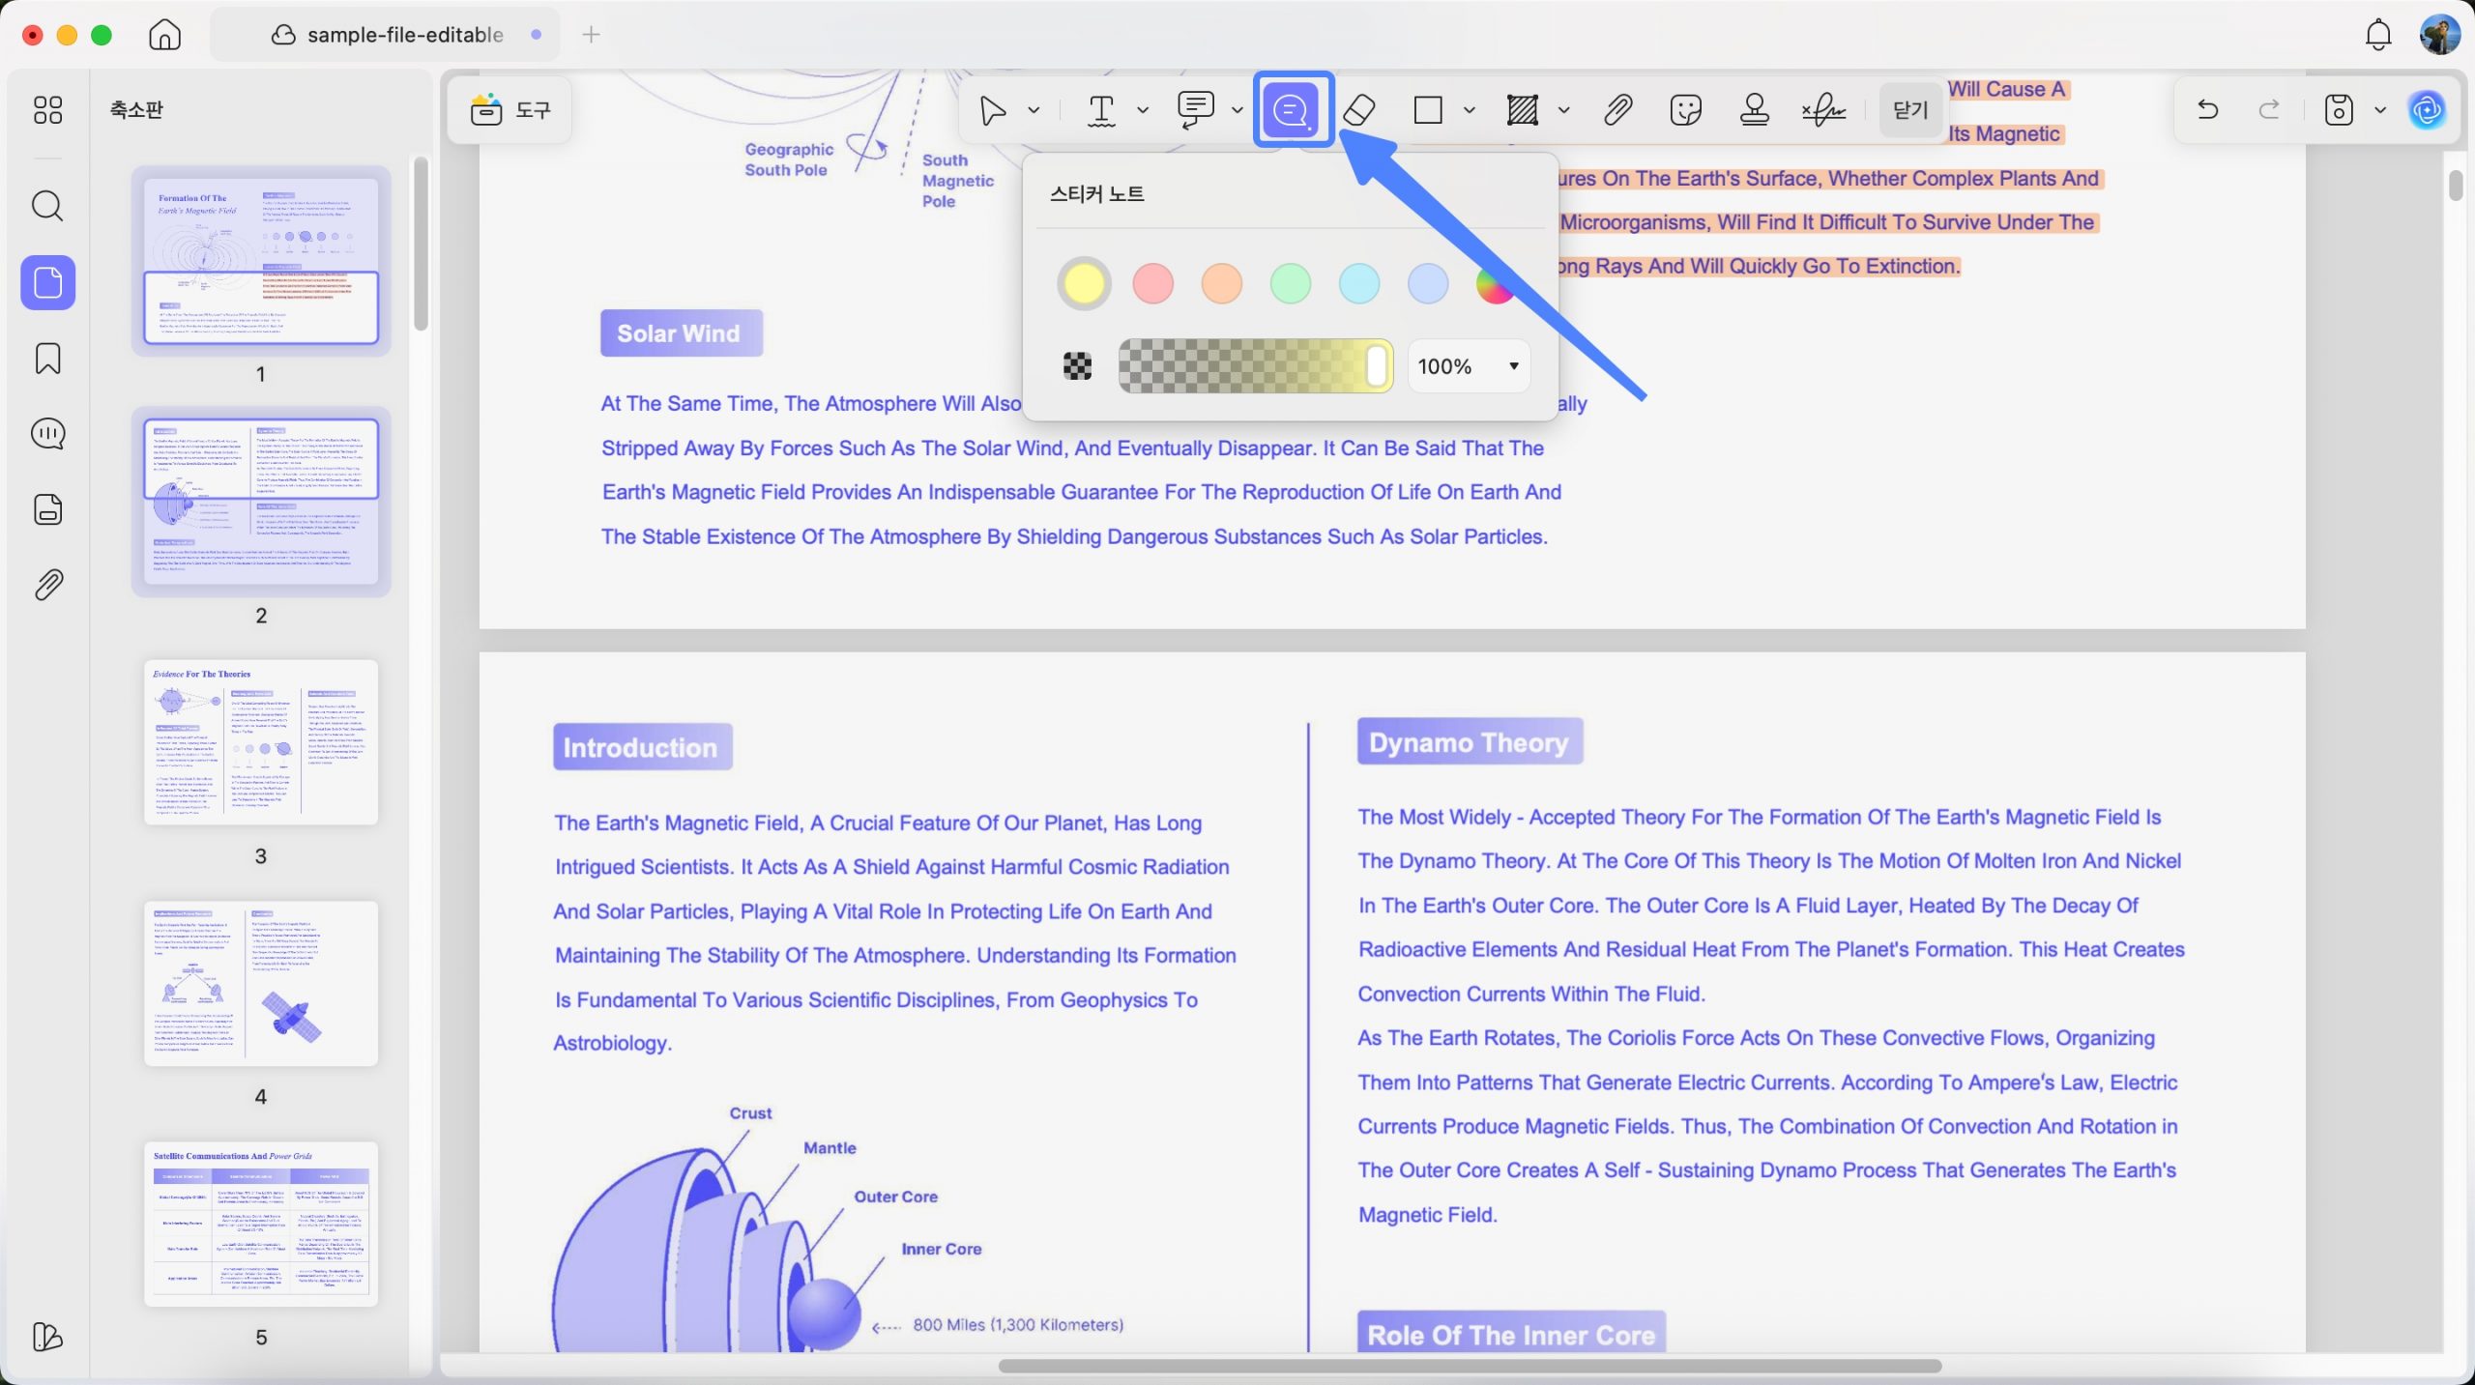Image resolution: width=2475 pixels, height=1385 pixels.
Task: Open the AI assistant icon at top right
Action: [x=2428, y=110]
